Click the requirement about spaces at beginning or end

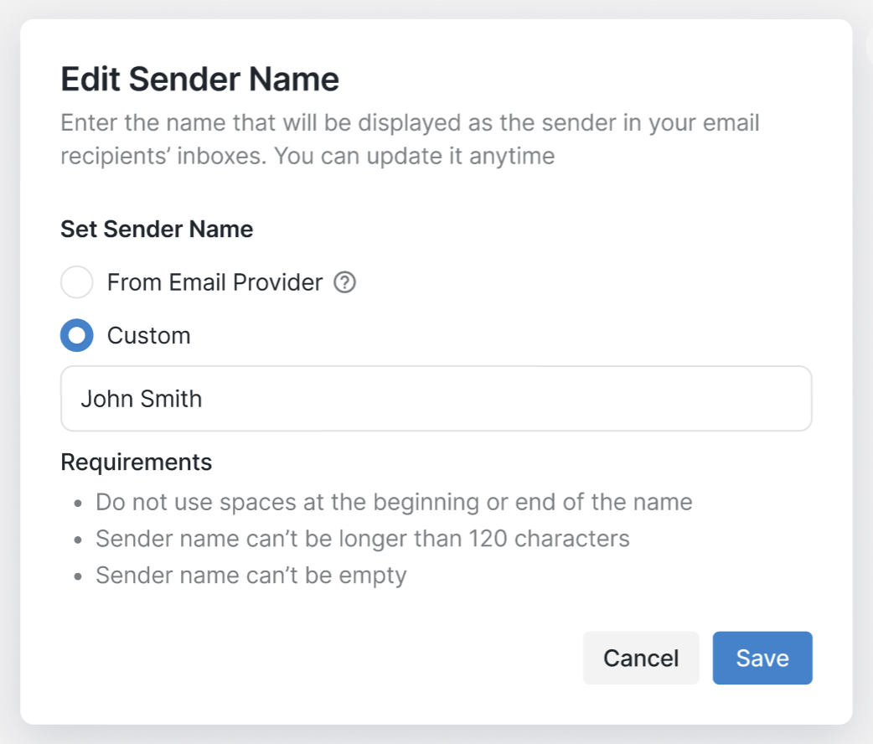[394, 503]
